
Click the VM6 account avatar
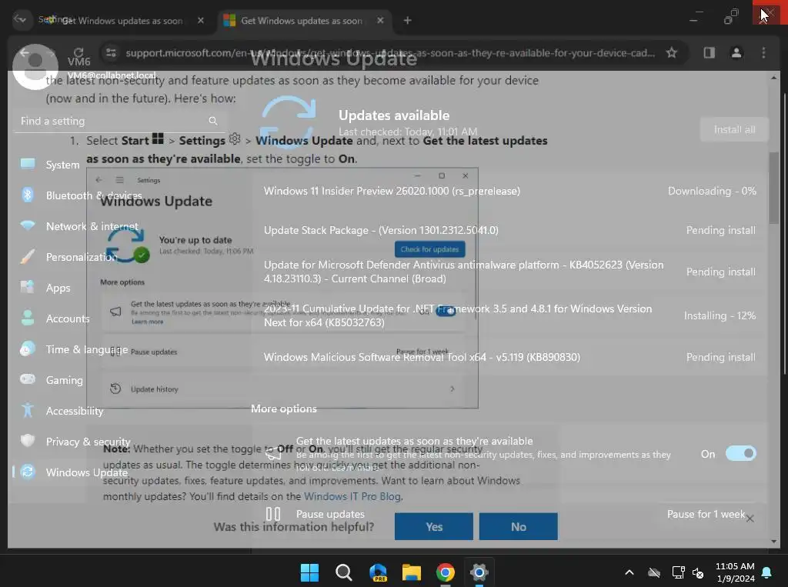[x=35, y=67]
